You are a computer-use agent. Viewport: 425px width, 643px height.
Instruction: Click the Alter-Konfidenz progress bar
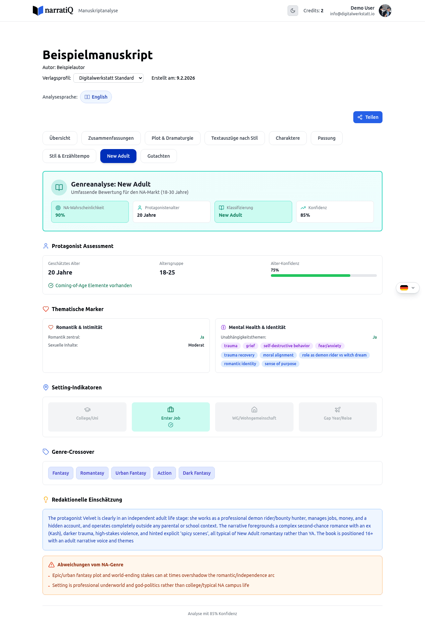pos(323,276)
